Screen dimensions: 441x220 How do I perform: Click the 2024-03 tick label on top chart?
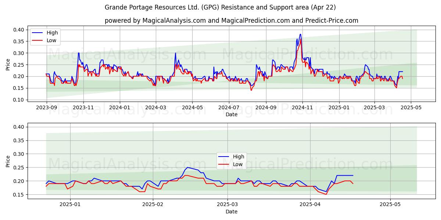tap(156, 108)
